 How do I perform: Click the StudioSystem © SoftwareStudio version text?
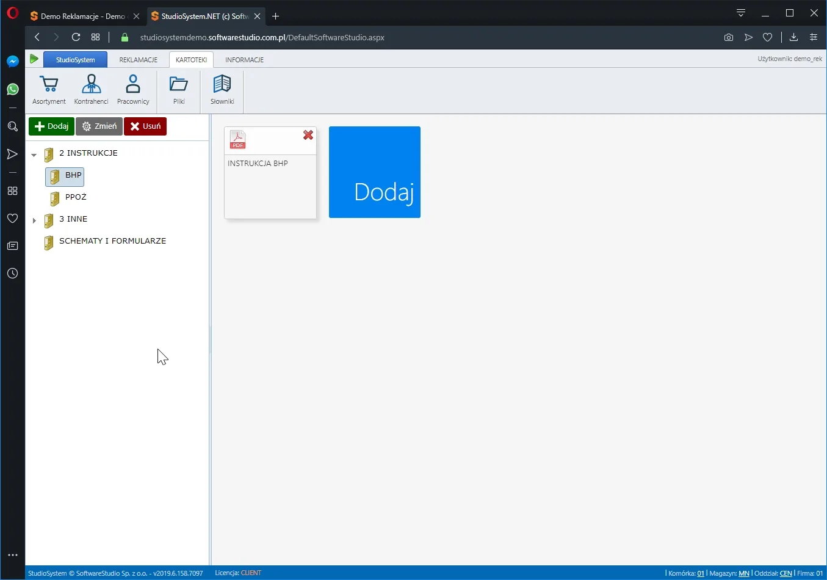click(115, 573)
